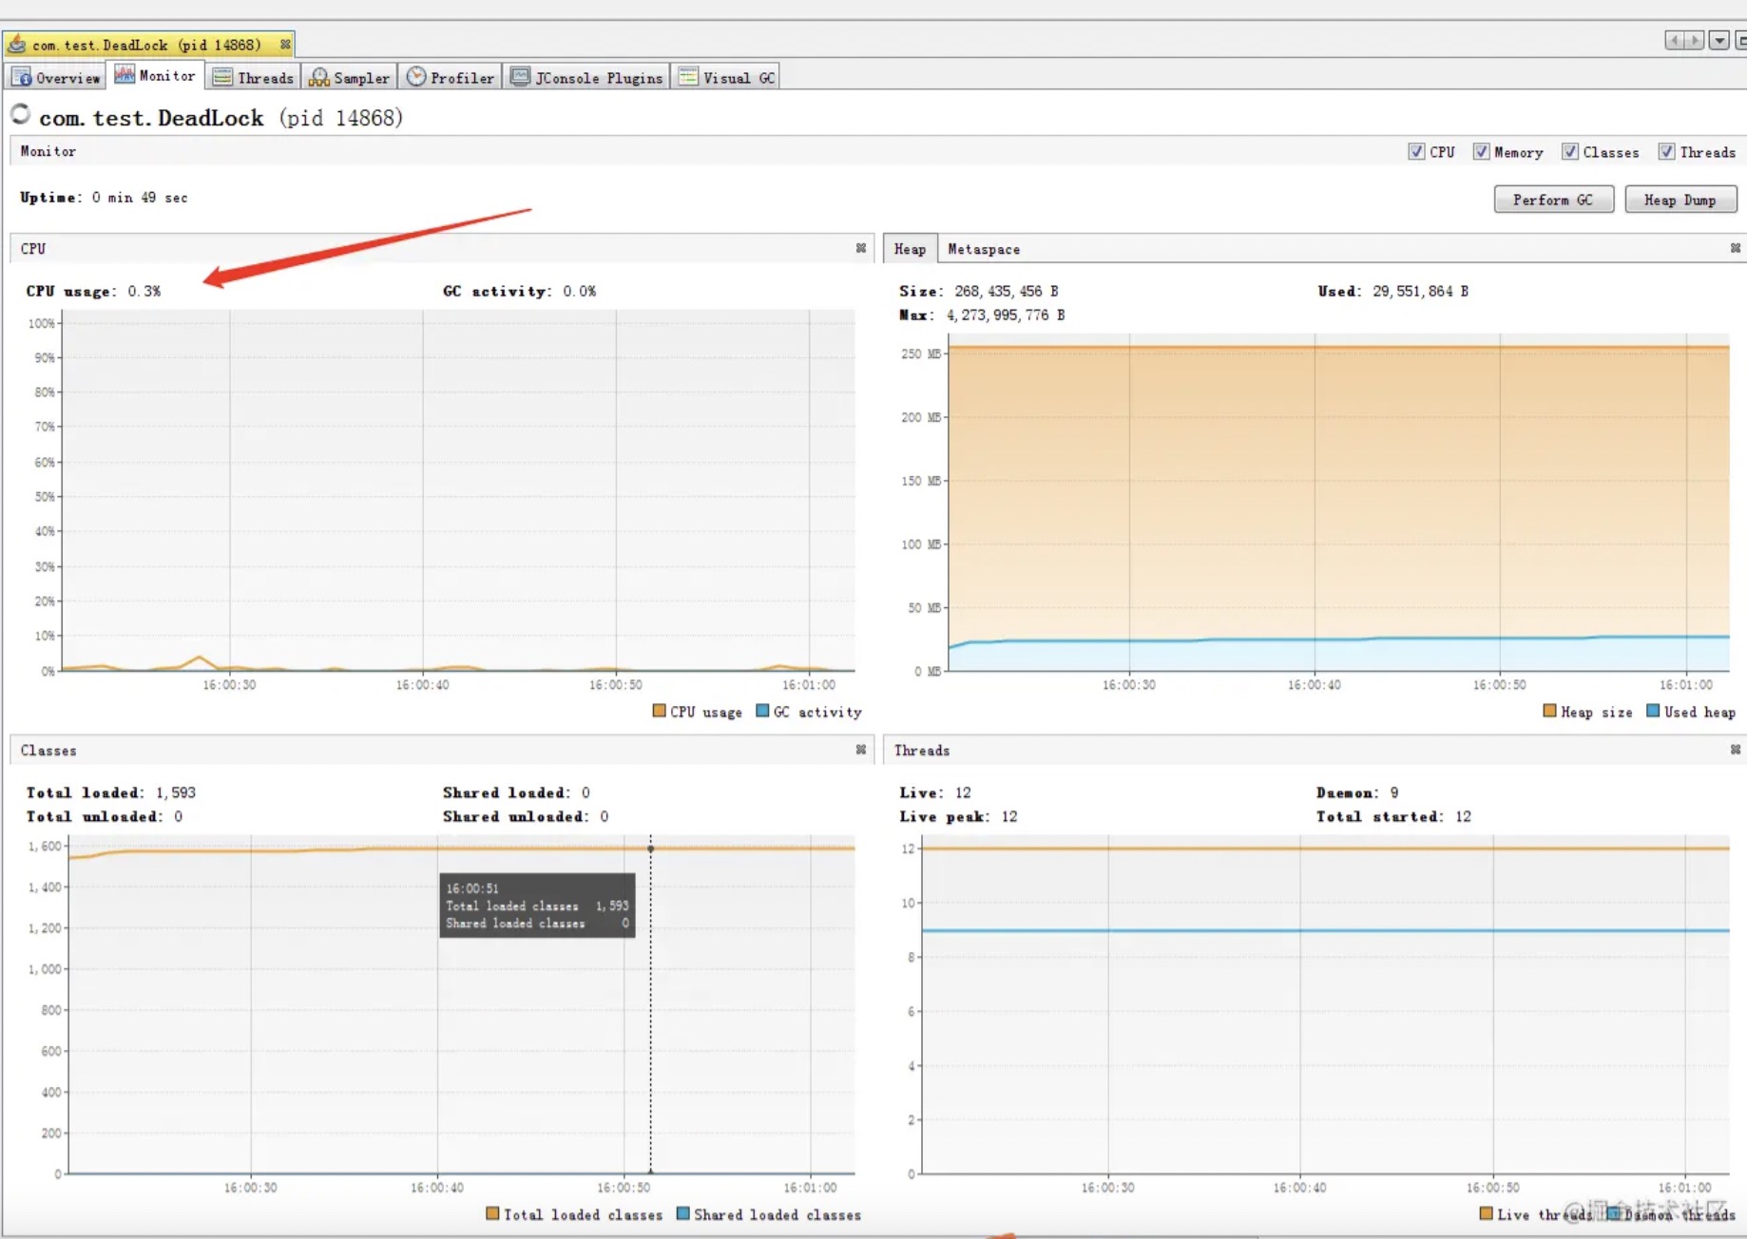
Task: Open the Sampler tab
Action: pos(349,78)
